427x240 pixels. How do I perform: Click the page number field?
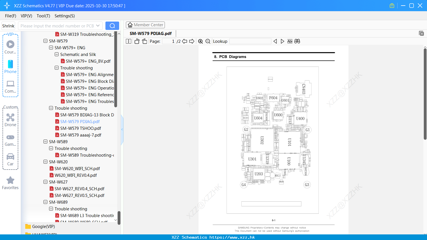coord(169,41)
